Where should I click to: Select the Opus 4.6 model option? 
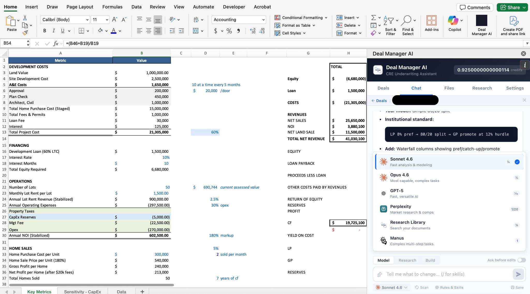[x=449, y=178]
